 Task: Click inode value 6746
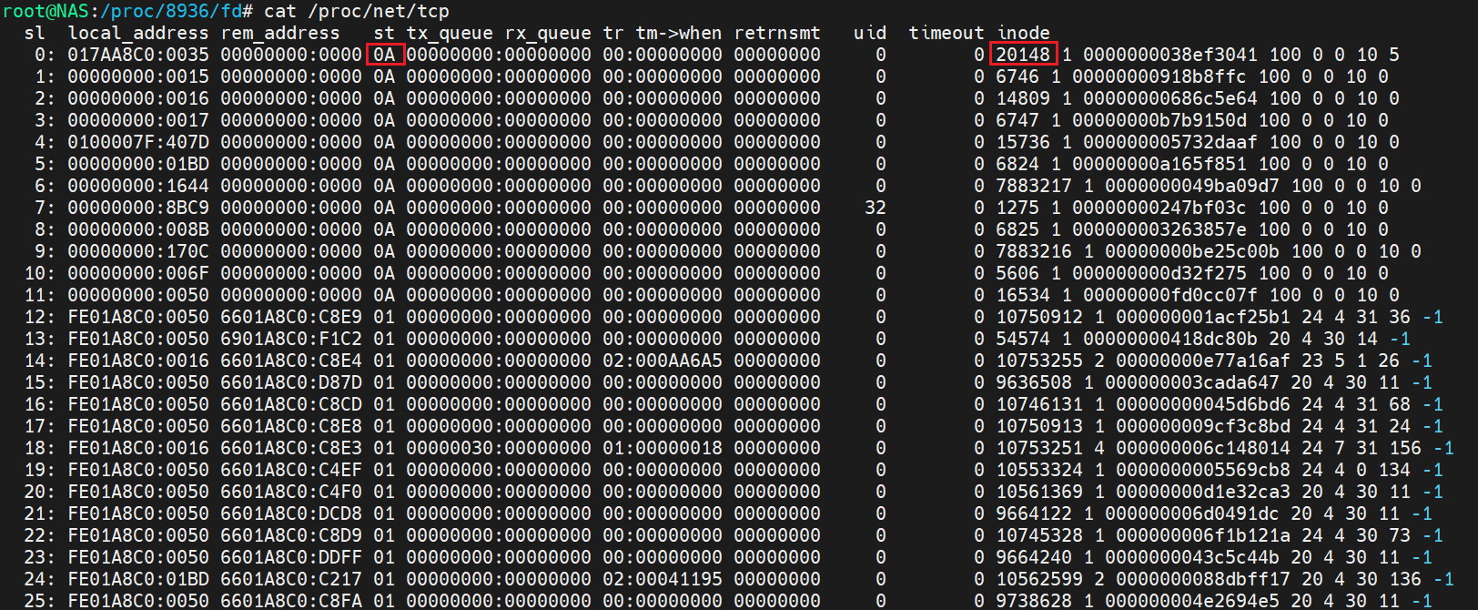pyautogui.click(x=1017, y=76)
